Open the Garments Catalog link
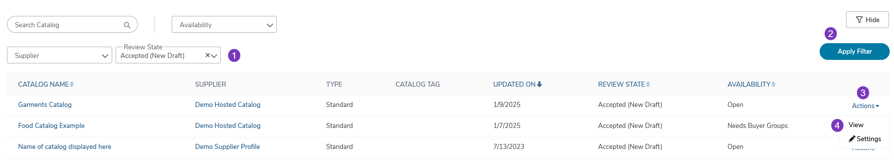The width and height of the screenshot is (894, 161). (x=45, y=105)
